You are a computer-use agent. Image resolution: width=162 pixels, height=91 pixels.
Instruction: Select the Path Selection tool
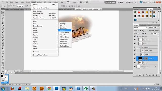pos(3,57)
